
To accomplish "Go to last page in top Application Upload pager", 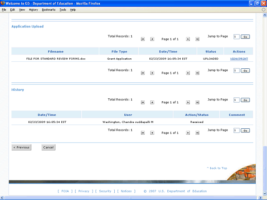I will 197,39.
